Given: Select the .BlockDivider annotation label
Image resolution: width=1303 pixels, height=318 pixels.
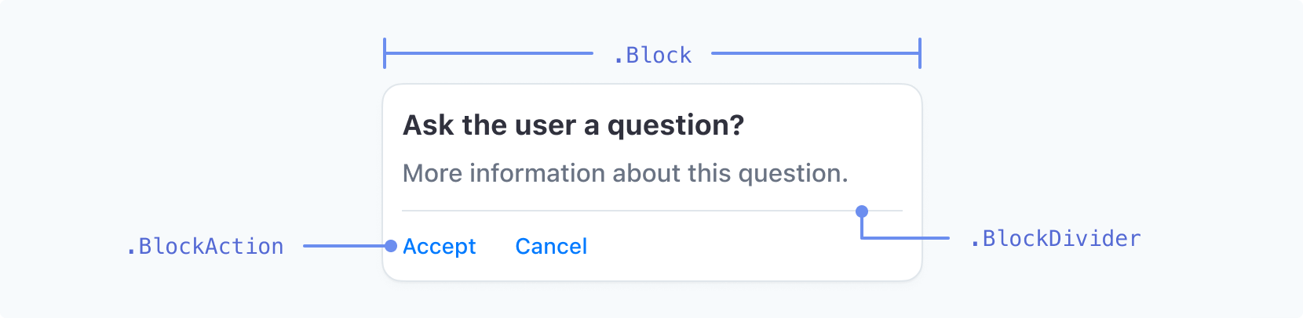Looking at the screenshot, I should [x=1055, y=238].
